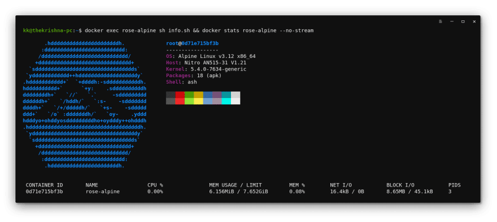Click the PIDS column header

coord(455,185)
